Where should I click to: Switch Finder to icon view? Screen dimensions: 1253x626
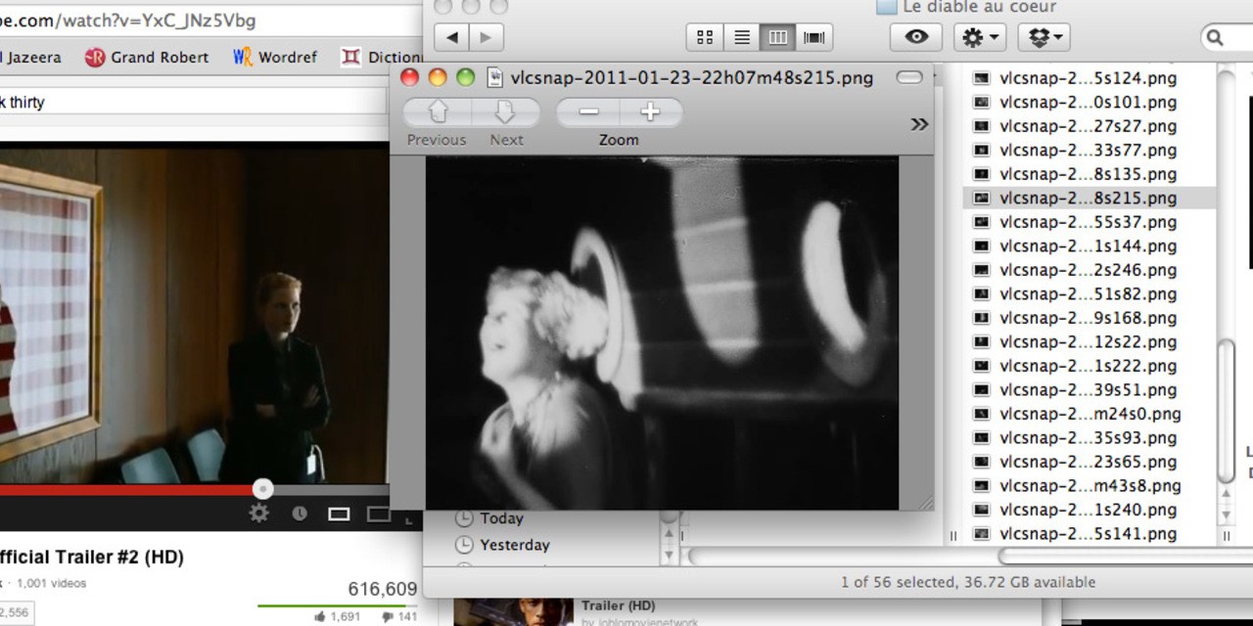[x=705, y=37]
